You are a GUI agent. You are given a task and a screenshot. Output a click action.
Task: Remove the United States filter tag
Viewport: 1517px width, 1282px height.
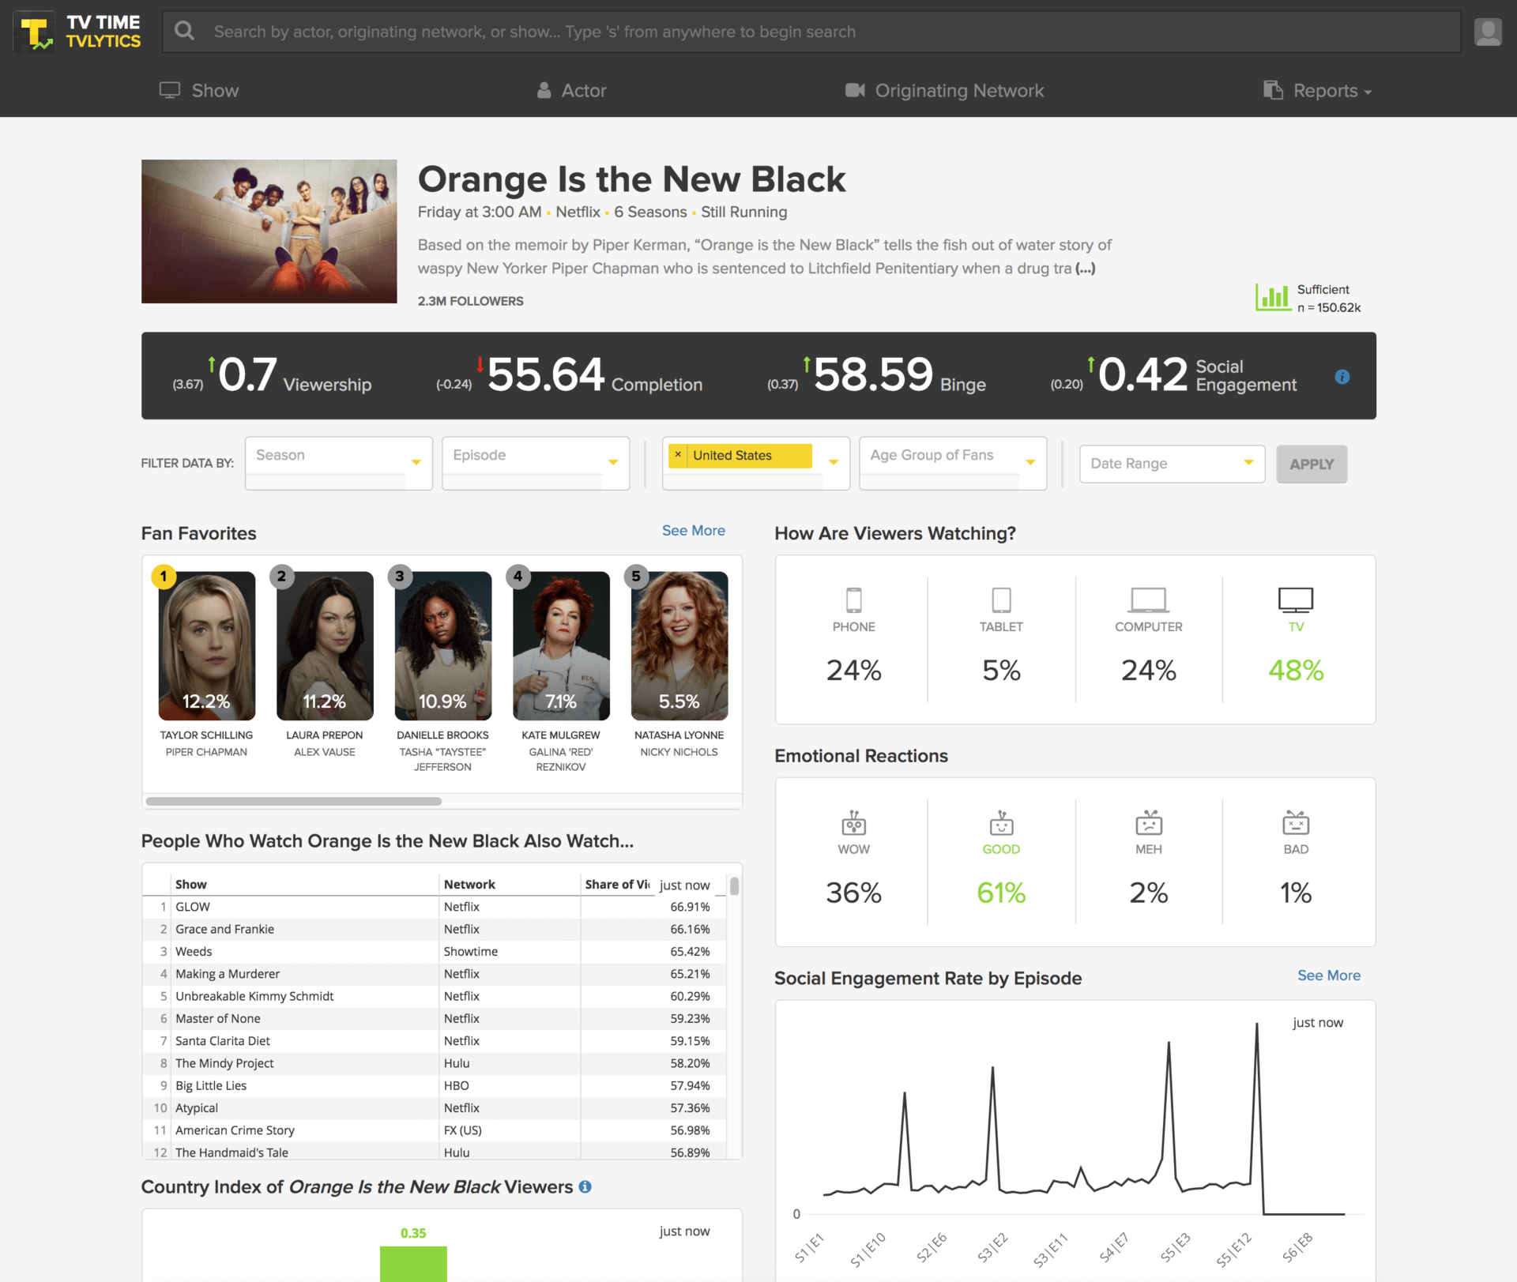click(x=678, y=455)
